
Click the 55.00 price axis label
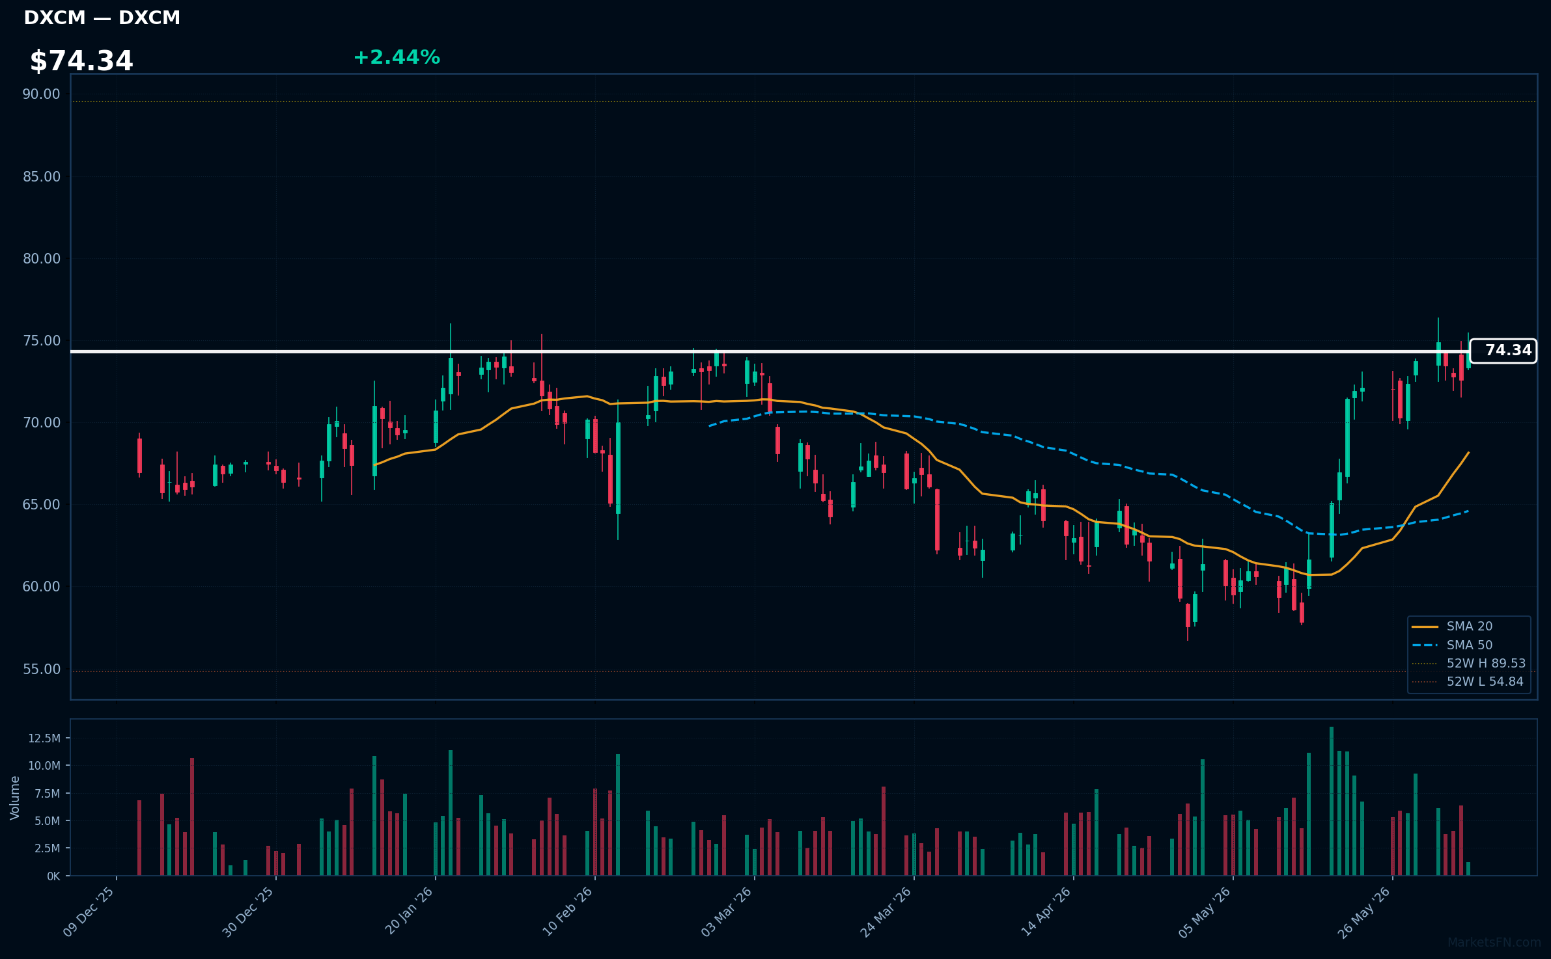(x=41, y=669)
